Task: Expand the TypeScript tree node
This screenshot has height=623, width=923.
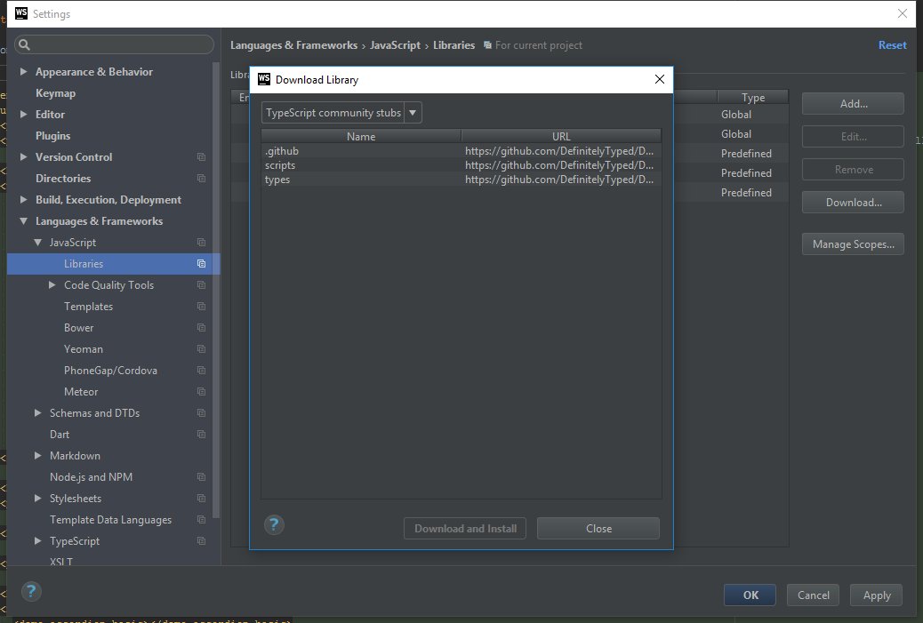Action: pos(37,541)
